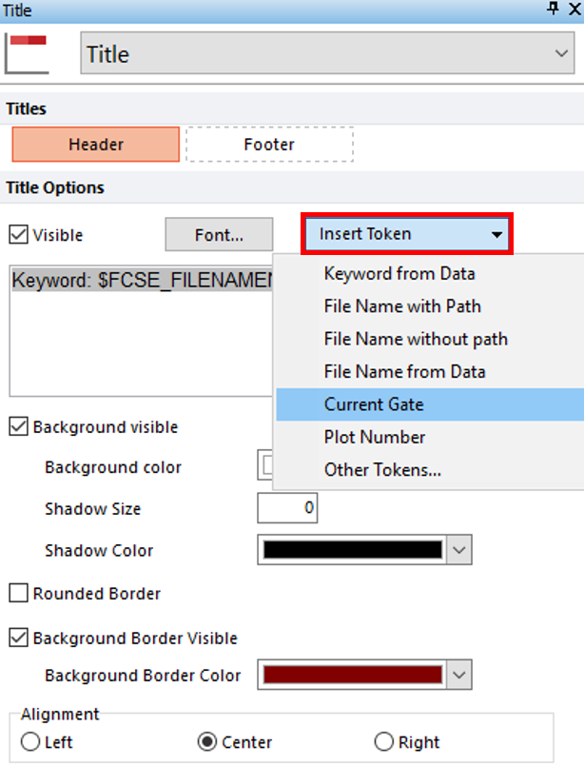
Task: Close the Title panel
Action: (574, 9)
